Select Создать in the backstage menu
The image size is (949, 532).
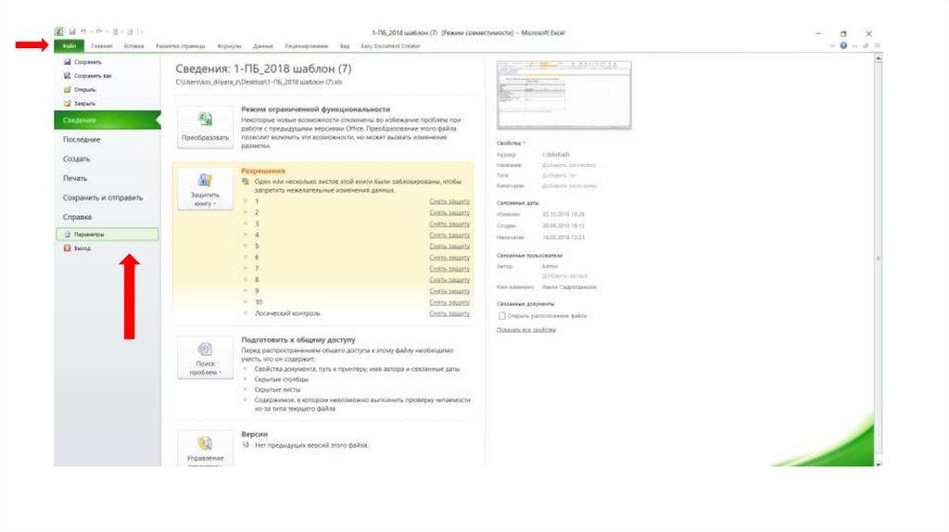pyautogui.click(x=77, y=159)
